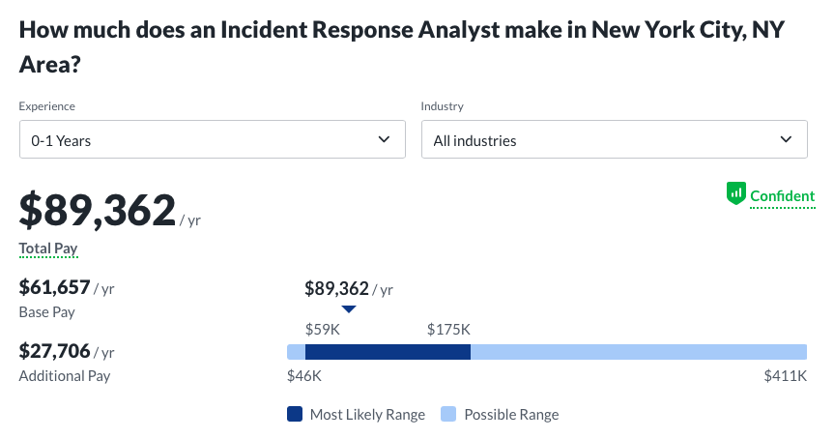Viewport: 834px width, 439px height.
Task: Click the $59K lower likely range label
Action: tap(323, 330)
